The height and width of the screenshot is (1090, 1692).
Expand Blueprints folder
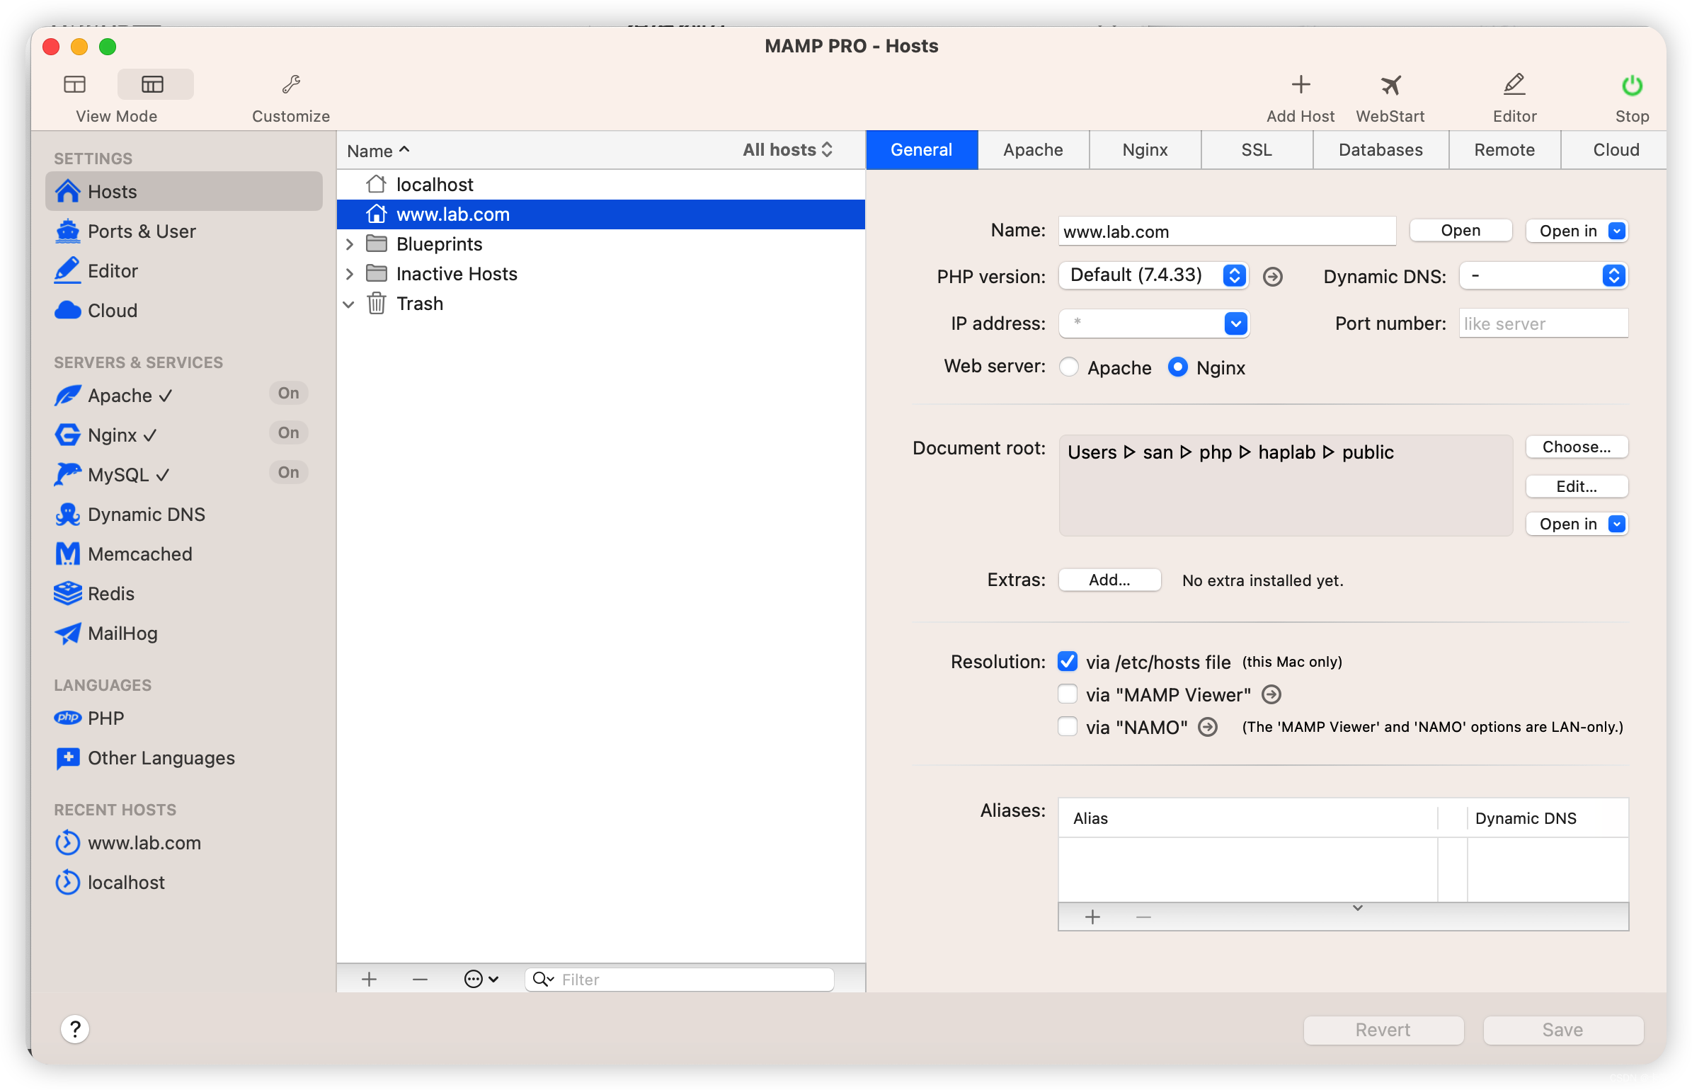tap(350, 244)
